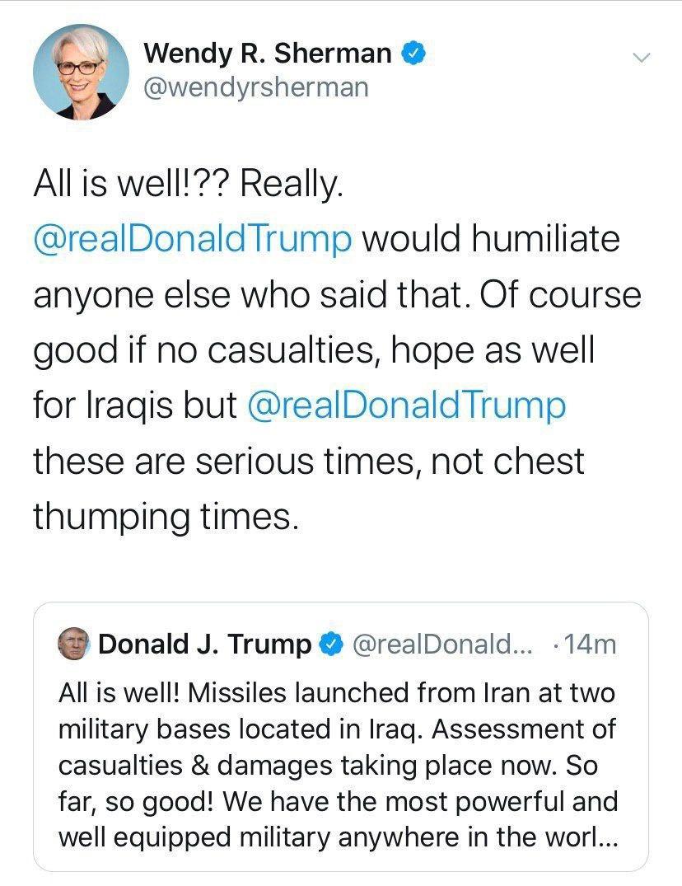The width and height of the screenshot is (682, 886).
Task: Open truncated @realDonald... handle in quoted tweet
Action: click(x=441, y=645)
